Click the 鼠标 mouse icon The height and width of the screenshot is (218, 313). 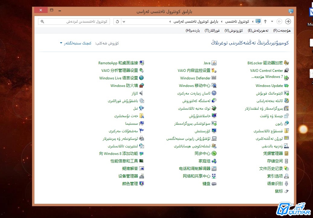[286, 191]
